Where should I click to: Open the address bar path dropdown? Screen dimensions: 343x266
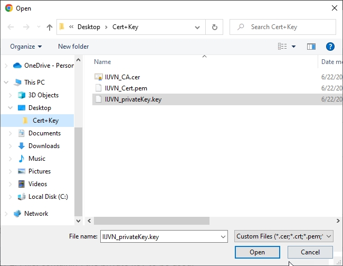tap(197, 27)
